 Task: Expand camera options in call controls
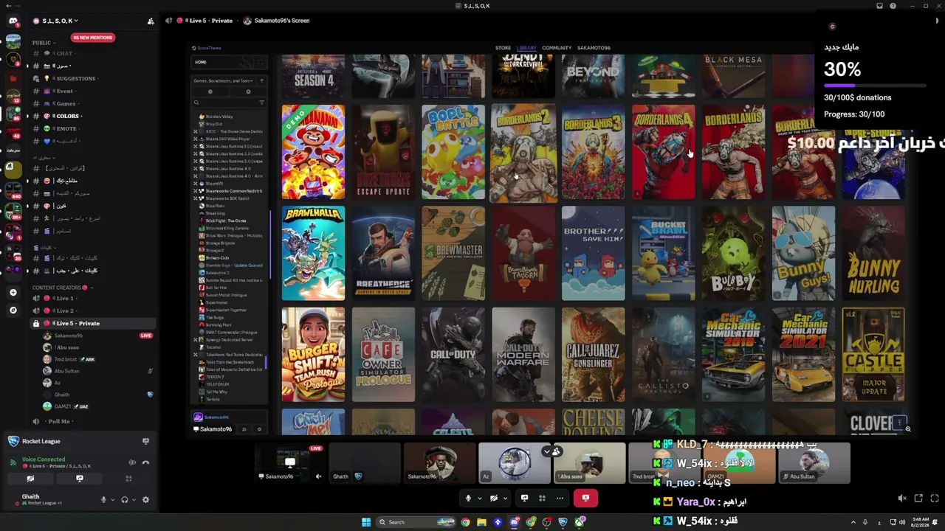[x=505, y=498]
